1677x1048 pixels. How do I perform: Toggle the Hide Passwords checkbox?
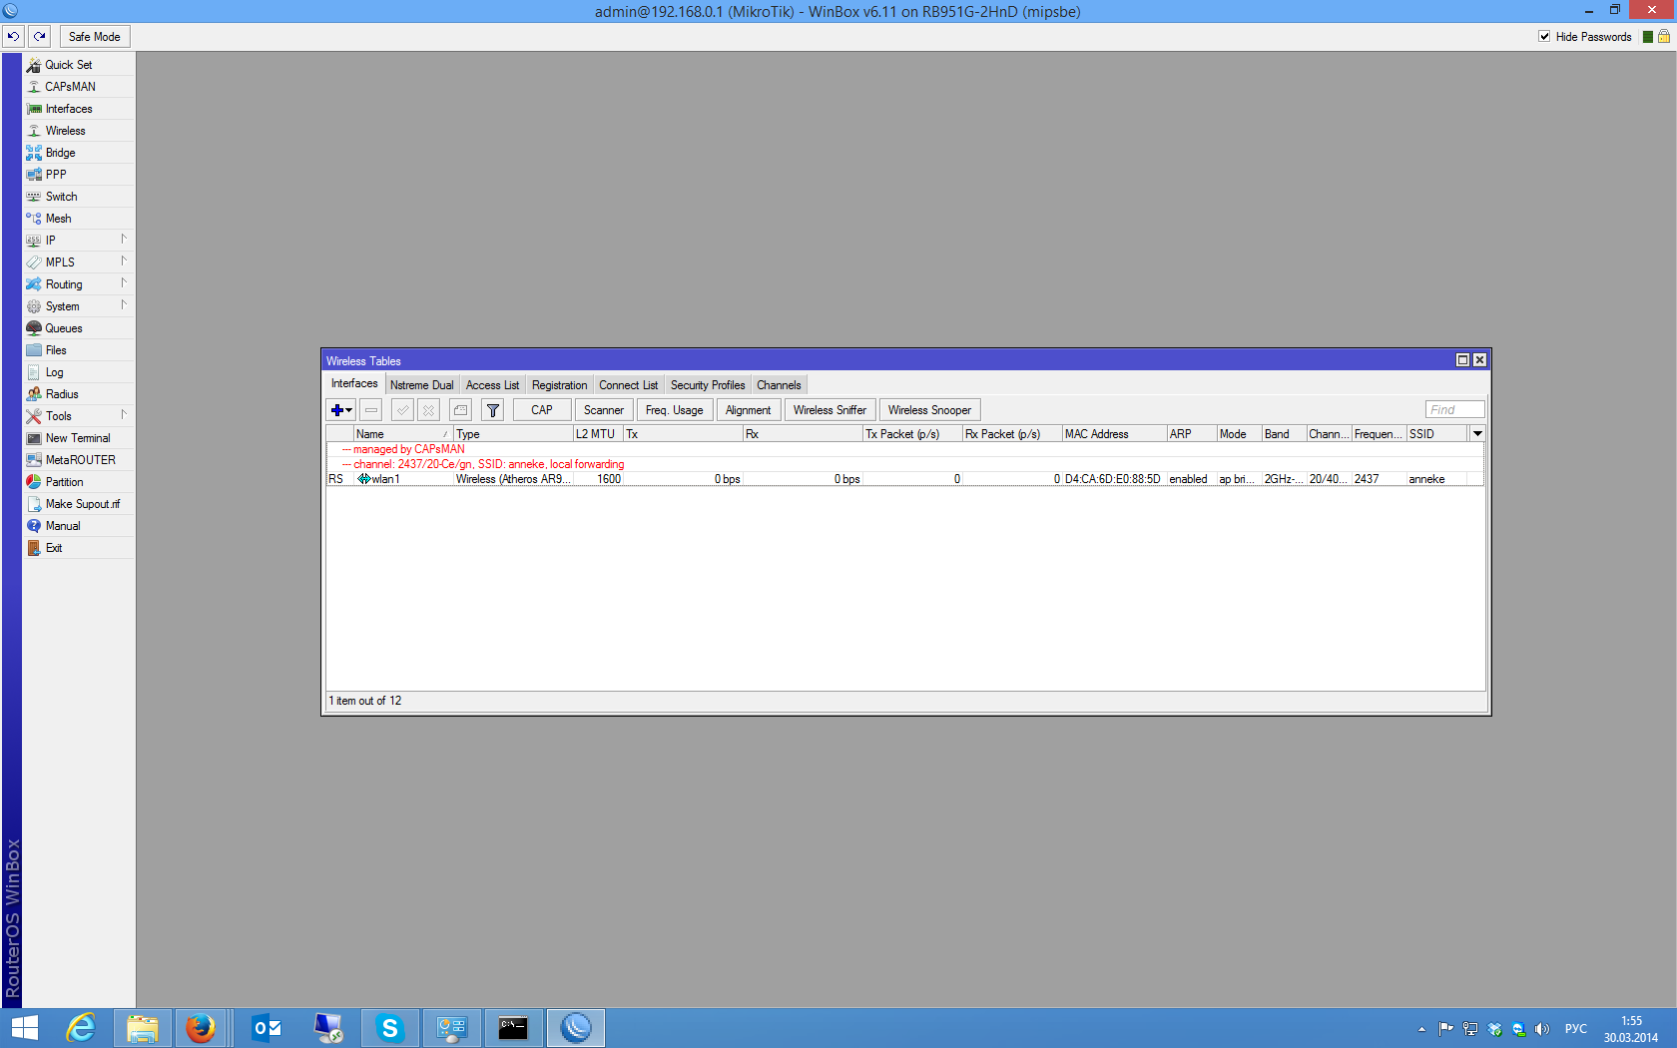click(x=1544, y=37)
